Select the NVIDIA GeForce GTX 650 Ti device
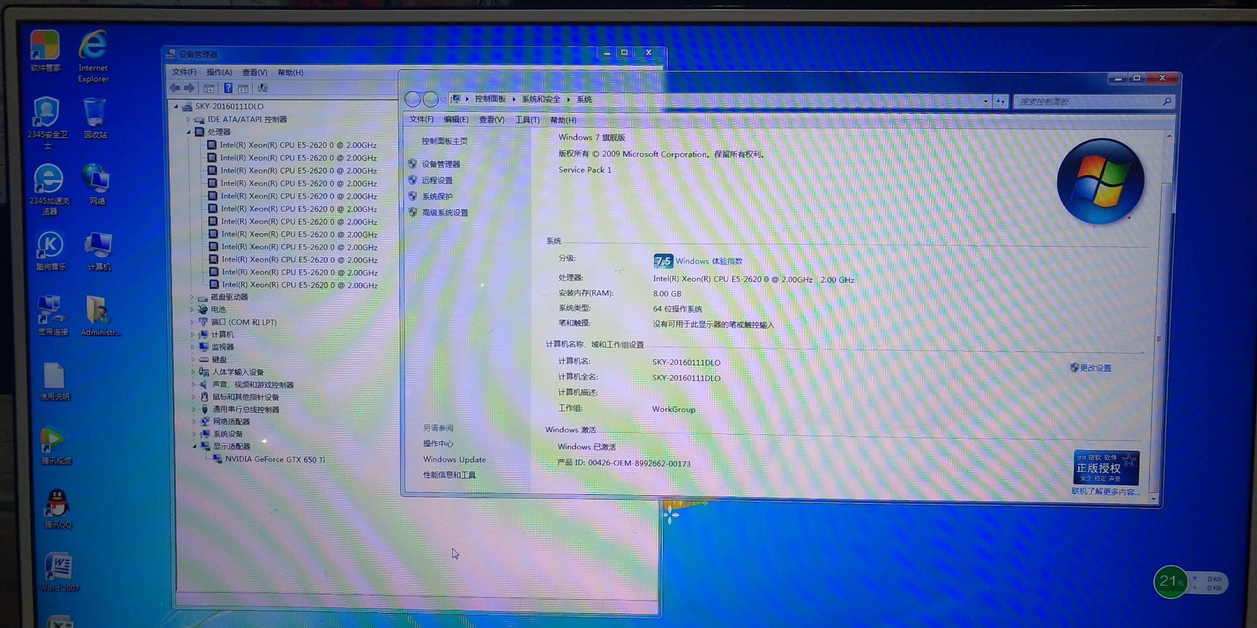Viewport: 1257px width, 628px height. coord(275,459)
